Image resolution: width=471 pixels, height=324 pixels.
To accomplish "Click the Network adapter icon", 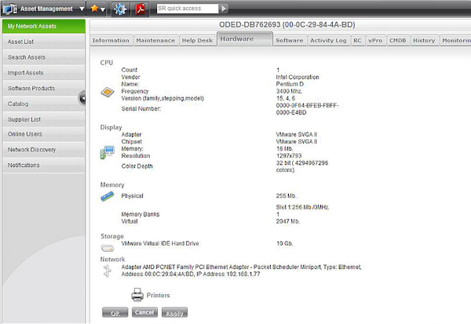I will (108, 271).
